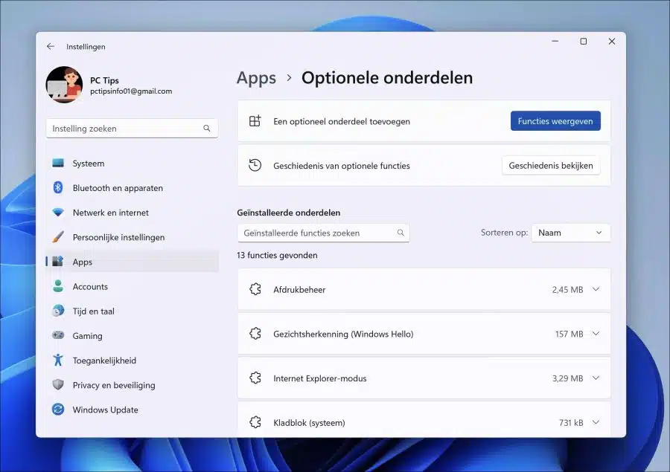Expand the Afdrukbeheer entry chevron
670x472 pixels.
596,289
